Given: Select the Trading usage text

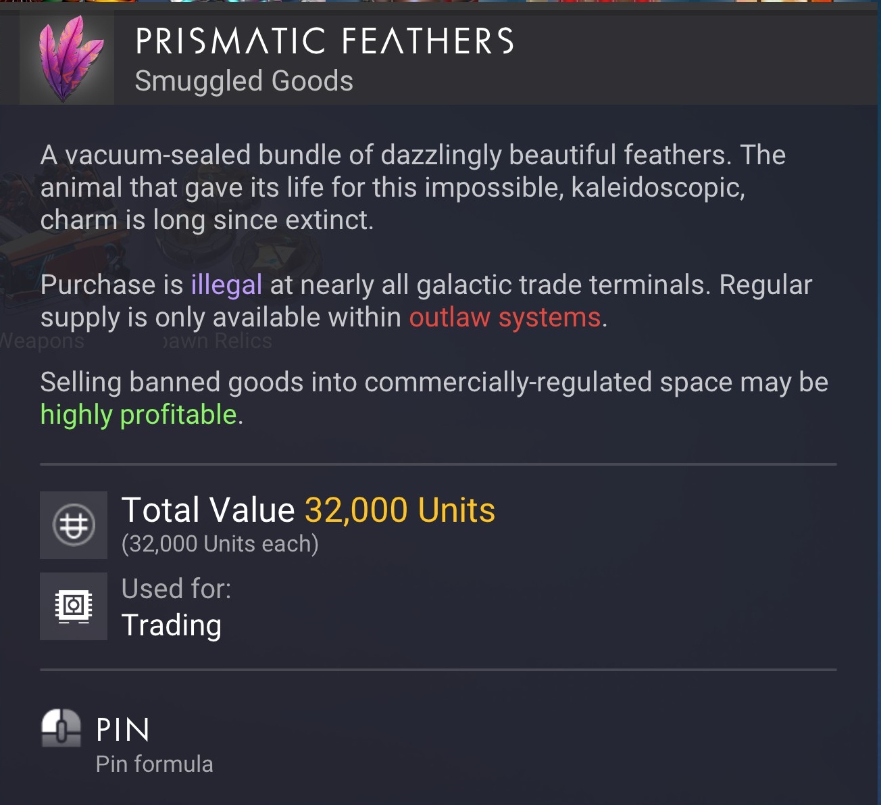Looking at the screenshot, I should (172, 625).
